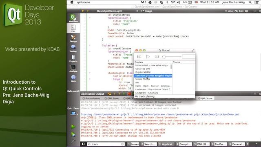Open the kit selector monitor icon
Screen dimensions: 261x147
73,114
